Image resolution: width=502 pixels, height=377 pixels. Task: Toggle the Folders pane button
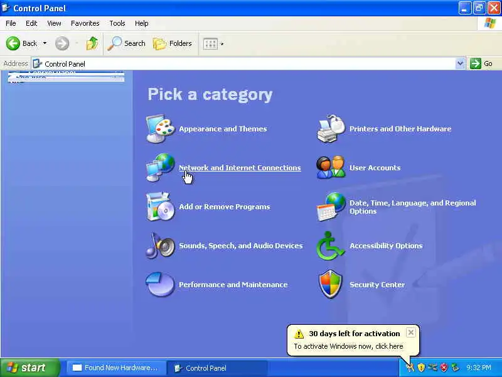pos(172,43)
